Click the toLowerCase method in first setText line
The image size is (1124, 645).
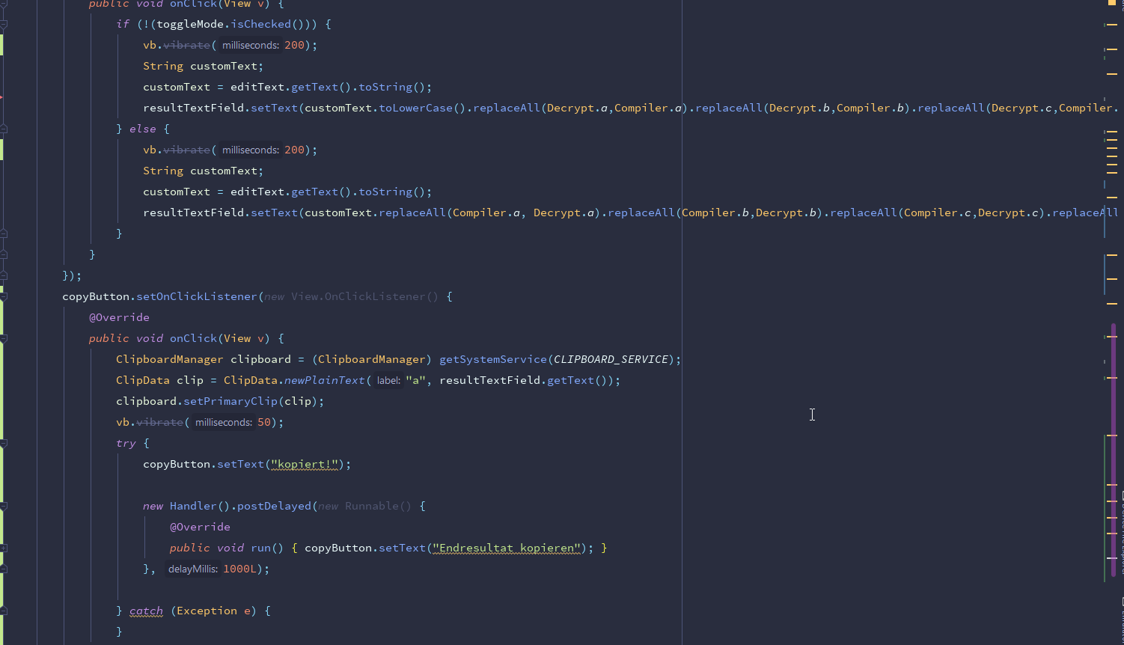(x=415, y=108)
